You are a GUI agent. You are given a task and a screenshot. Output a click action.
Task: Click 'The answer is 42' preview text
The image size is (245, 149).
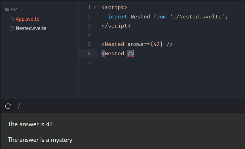click(x=30, y=124)
